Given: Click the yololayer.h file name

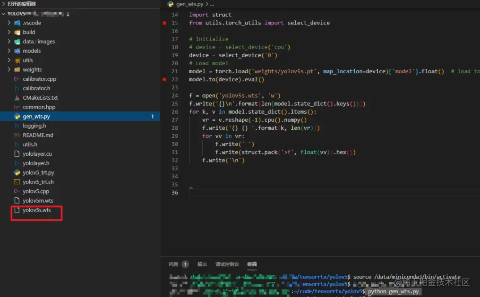Looking at the screenshot, I should [x=36, y=163].
